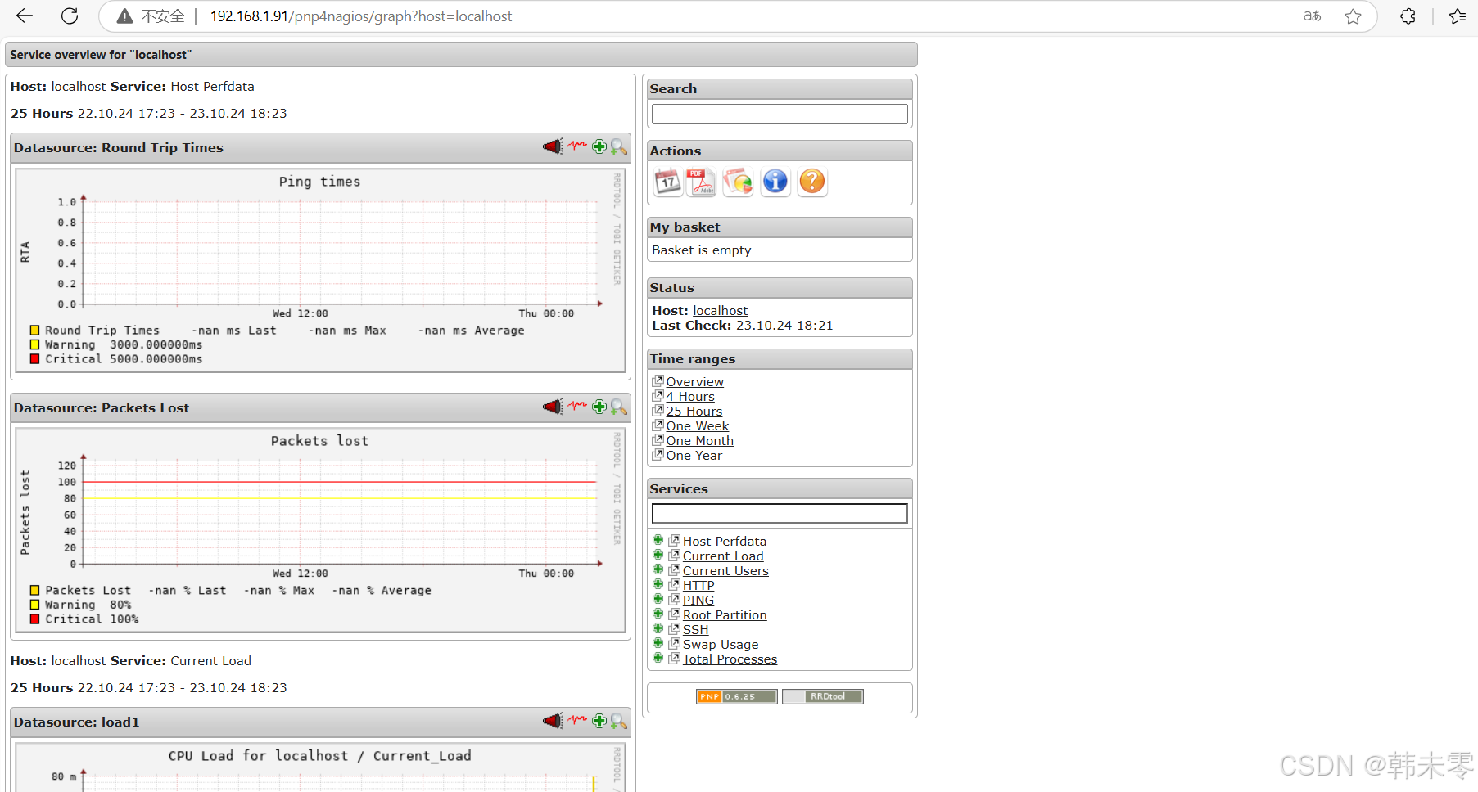Click the Services filter input field
1478x792 pixels.
780,513
